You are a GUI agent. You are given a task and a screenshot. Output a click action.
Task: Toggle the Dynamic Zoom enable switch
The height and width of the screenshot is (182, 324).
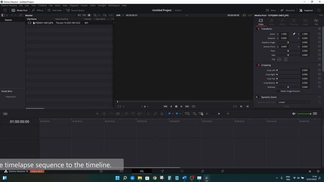[257, 97]
